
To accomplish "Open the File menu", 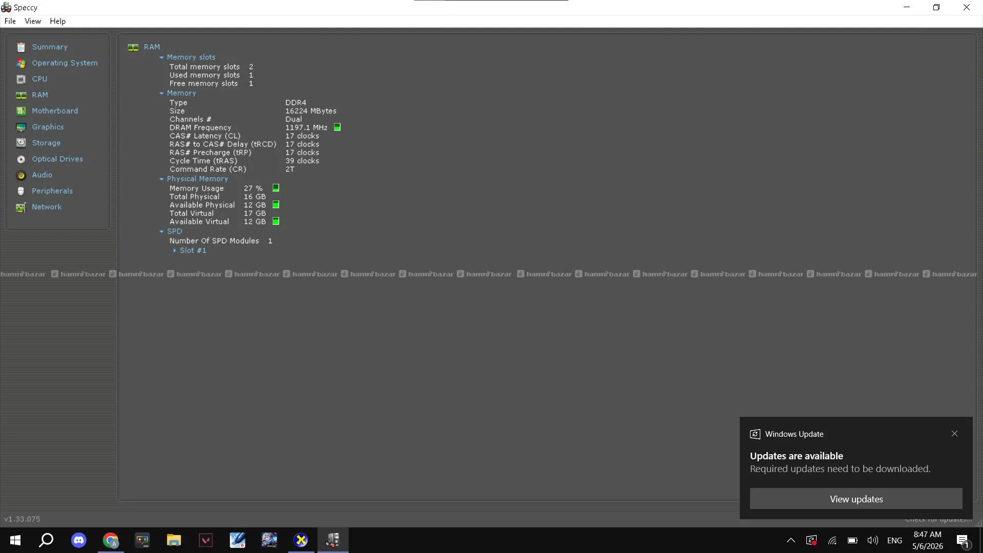I will (x=10, y=21).
